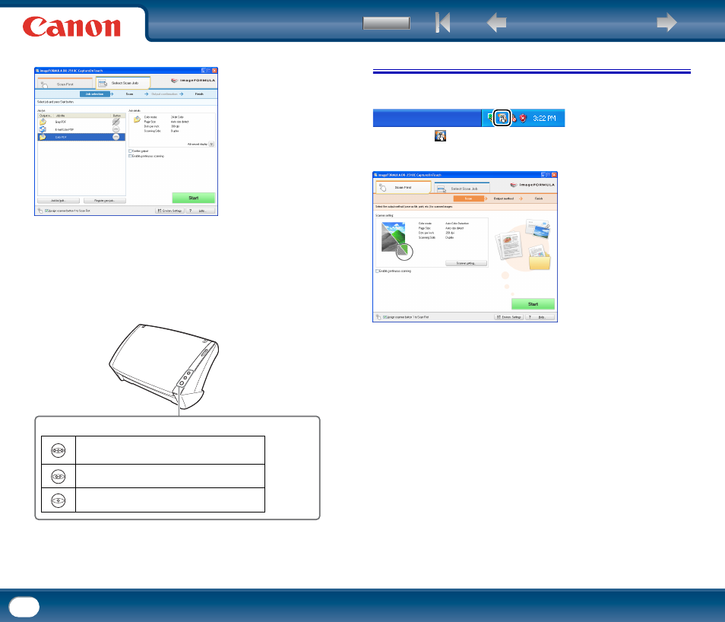Click the Select Scan Job tab's scanner icon in job-selection window
Image resolution: width=725 pixels, height=622 pixels.
(103, 83)
